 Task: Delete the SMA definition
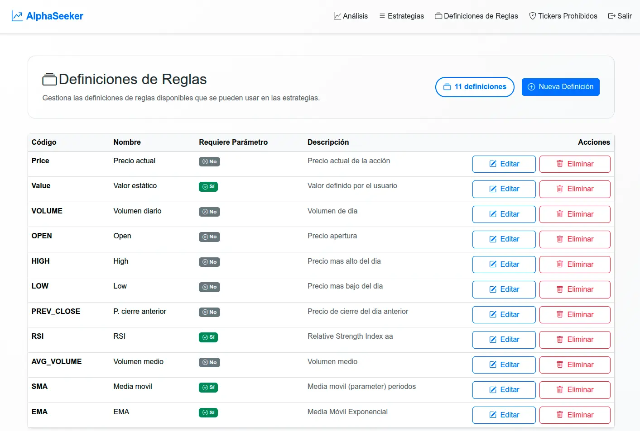[575, 390]
